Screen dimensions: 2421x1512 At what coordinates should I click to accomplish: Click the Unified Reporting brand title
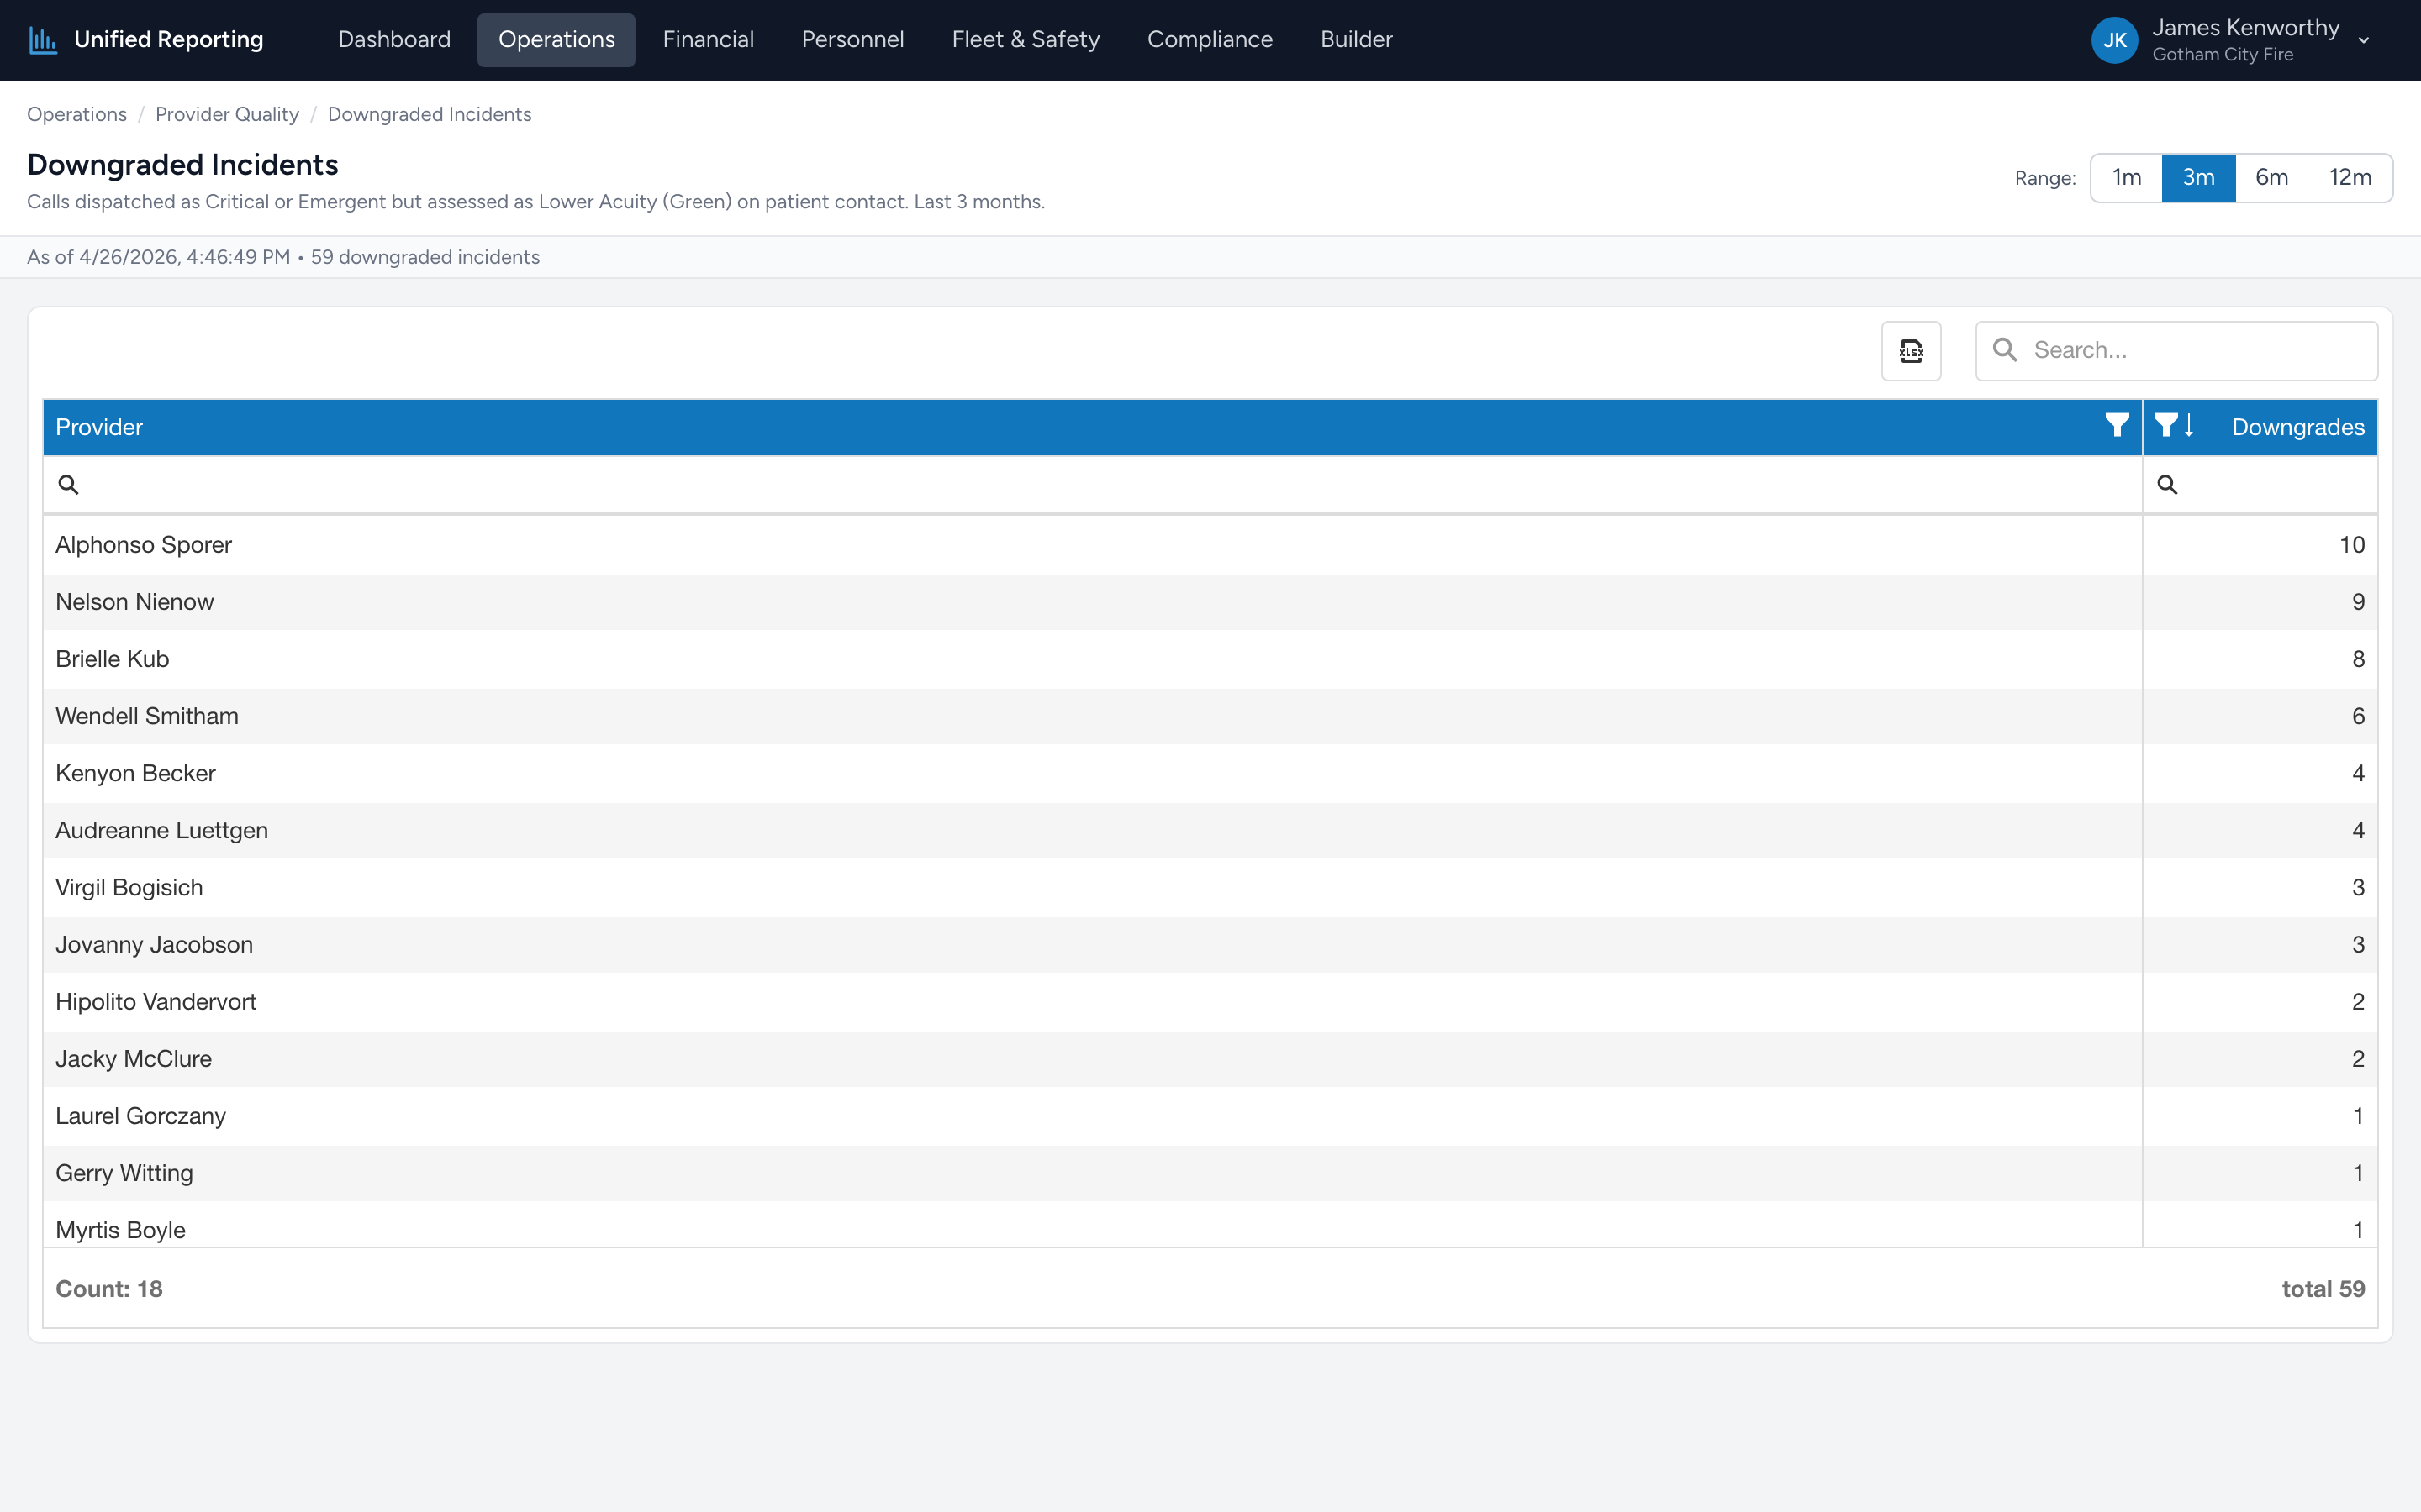tap(168, 40)
